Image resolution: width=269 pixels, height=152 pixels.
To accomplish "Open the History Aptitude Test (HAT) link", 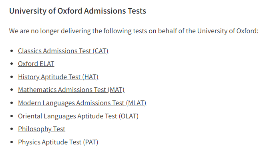I will (x=58, y=77).
